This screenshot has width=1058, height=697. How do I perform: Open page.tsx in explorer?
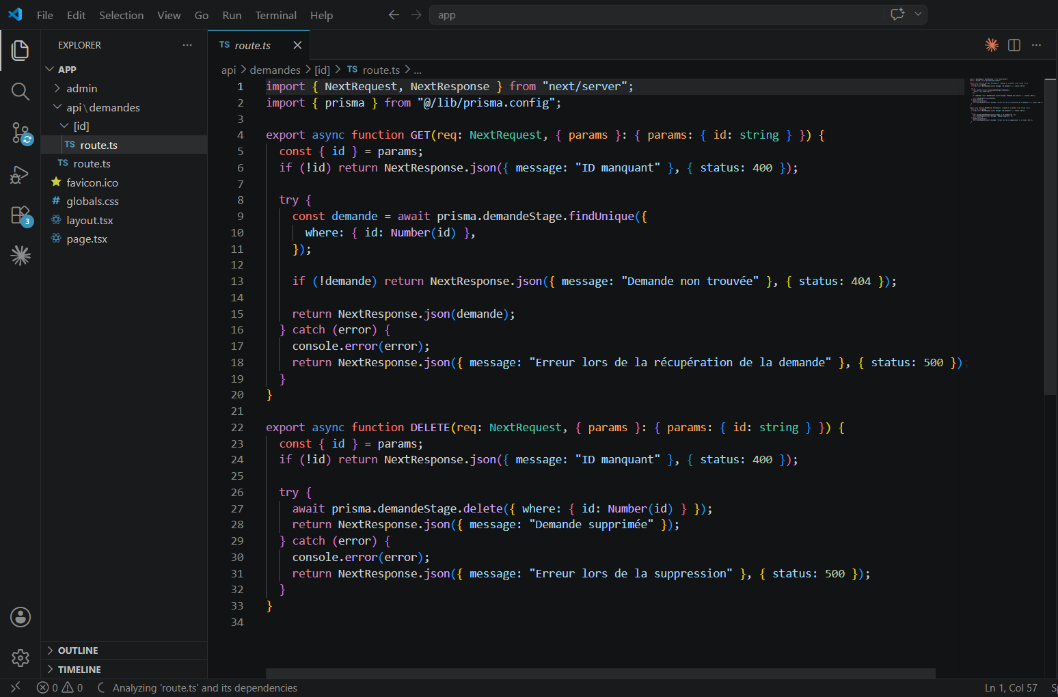point(123,238)
